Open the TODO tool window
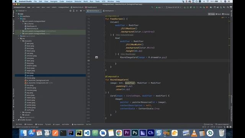This screenshot has height=138, width=245. point(19,124)
